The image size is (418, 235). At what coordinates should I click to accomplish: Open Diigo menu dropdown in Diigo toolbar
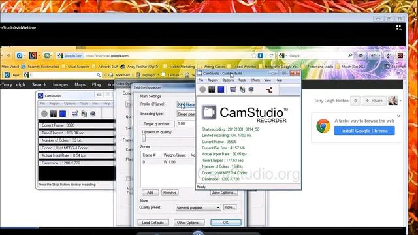pos(16,76)
